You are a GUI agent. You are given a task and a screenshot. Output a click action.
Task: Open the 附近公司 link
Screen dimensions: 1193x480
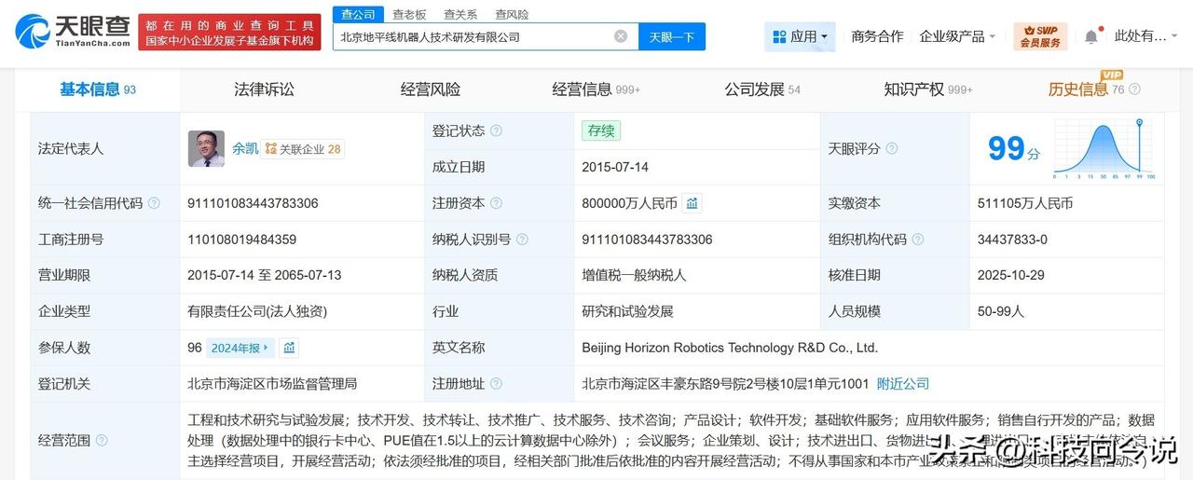(x=903, y=383)
